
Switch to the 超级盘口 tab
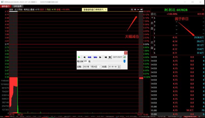pos(6,6)
